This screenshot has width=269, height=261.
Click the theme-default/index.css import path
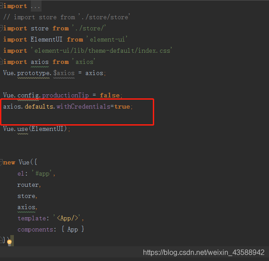101,51
